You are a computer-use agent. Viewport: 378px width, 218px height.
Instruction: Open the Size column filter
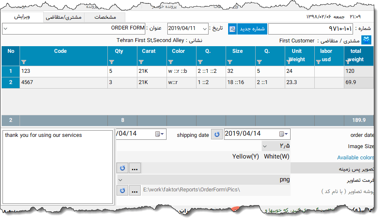click(230, 62)
